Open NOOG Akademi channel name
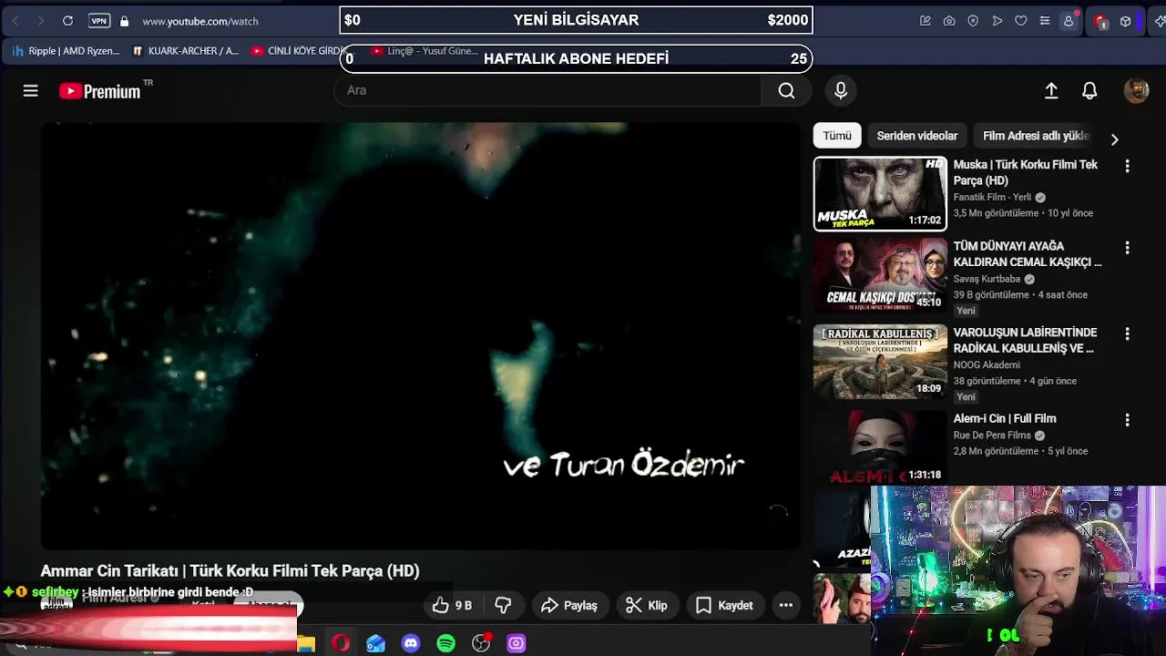The image size is (1166, 656). 987,364
